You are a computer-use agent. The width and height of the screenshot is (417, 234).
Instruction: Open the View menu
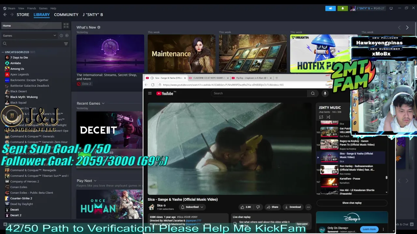tap(21, 8)
